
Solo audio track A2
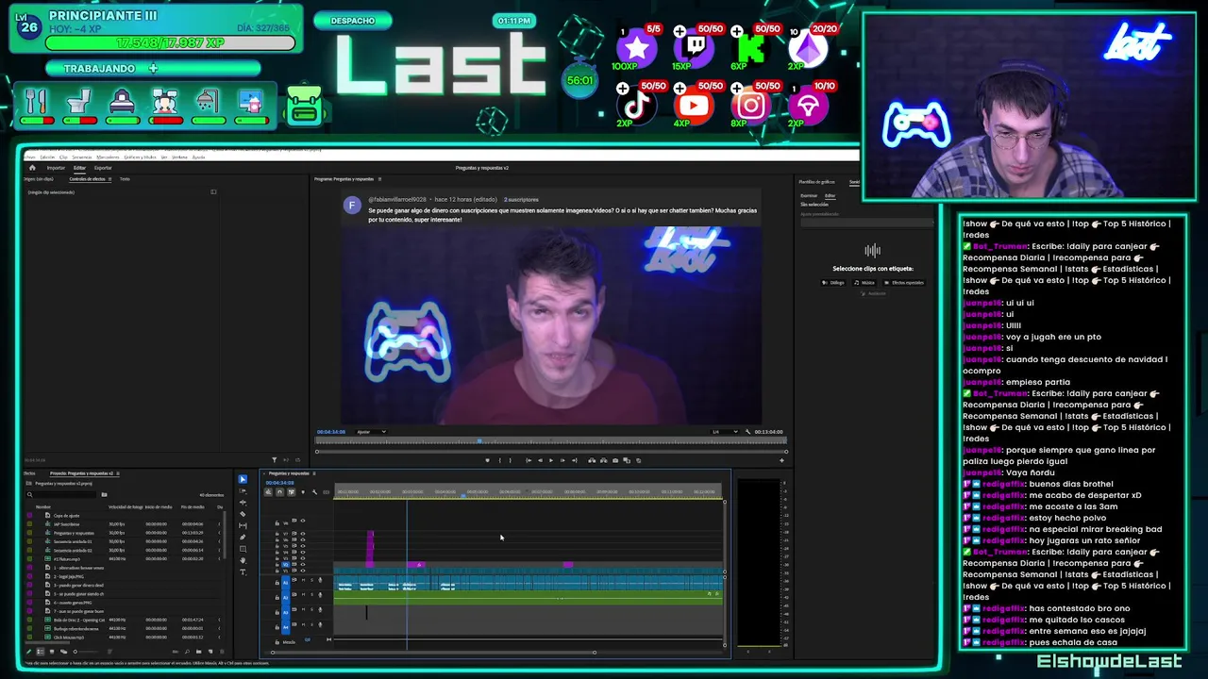pyautogui.click(x=311, y=594)
